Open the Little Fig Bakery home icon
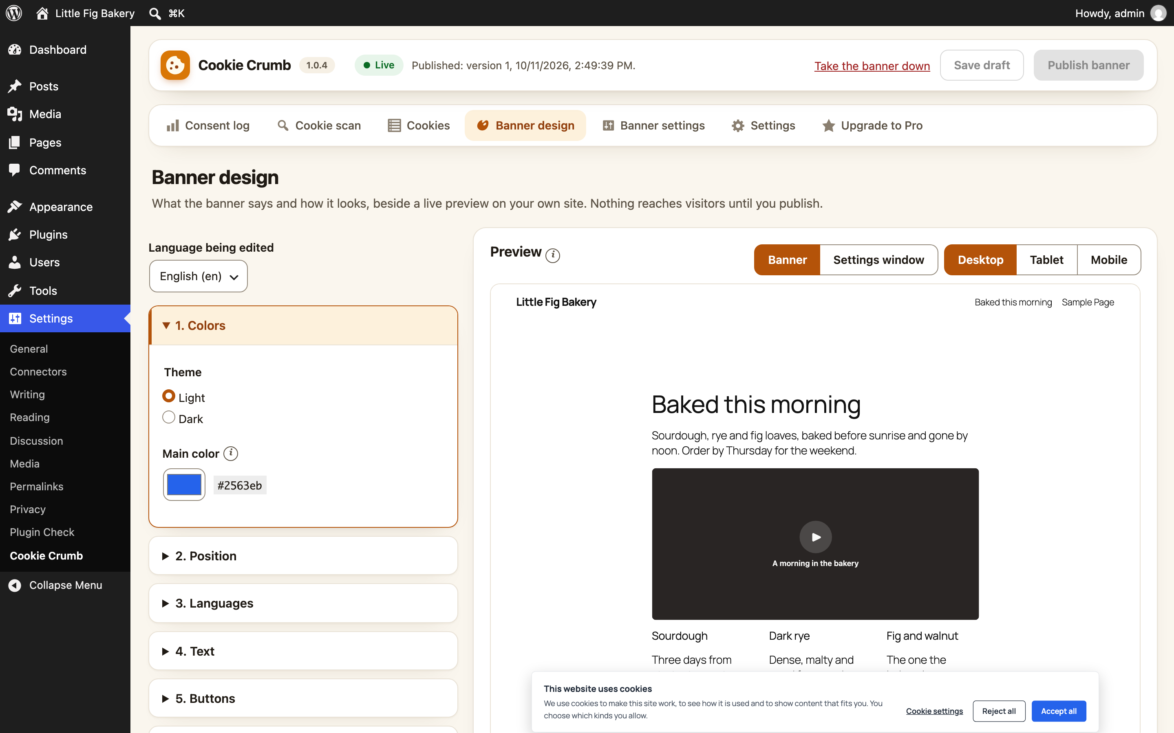1174x733 pixels. pos(42,13)
